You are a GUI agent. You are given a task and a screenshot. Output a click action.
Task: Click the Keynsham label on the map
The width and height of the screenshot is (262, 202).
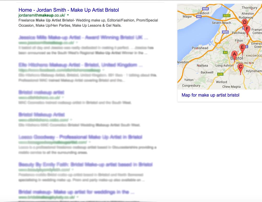coord(254,71)
